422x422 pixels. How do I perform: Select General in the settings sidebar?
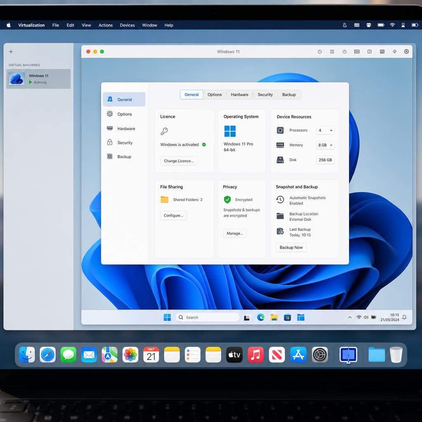click(x=124, y=99)
